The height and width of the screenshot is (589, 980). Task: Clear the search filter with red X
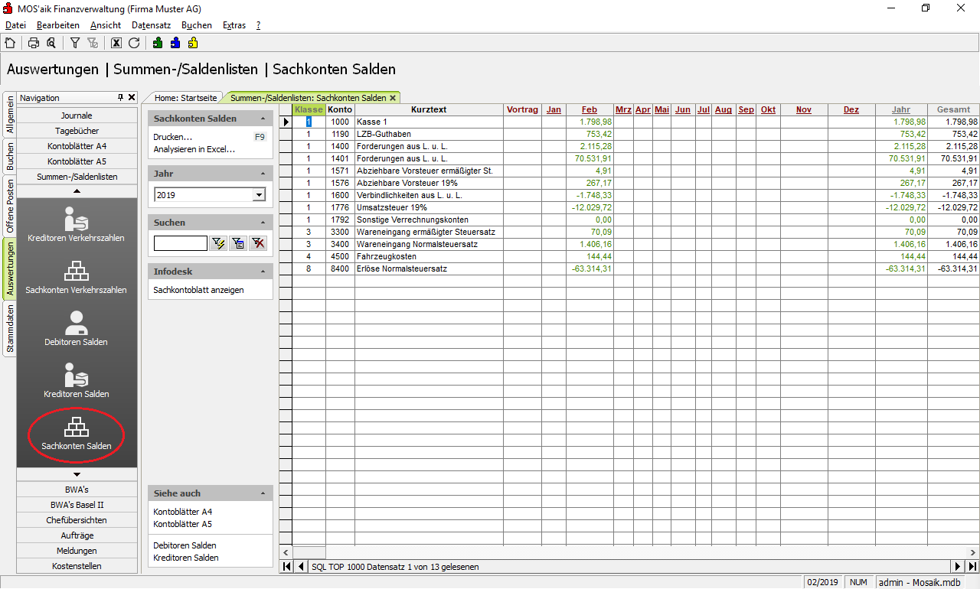click(x=258, y=243)
